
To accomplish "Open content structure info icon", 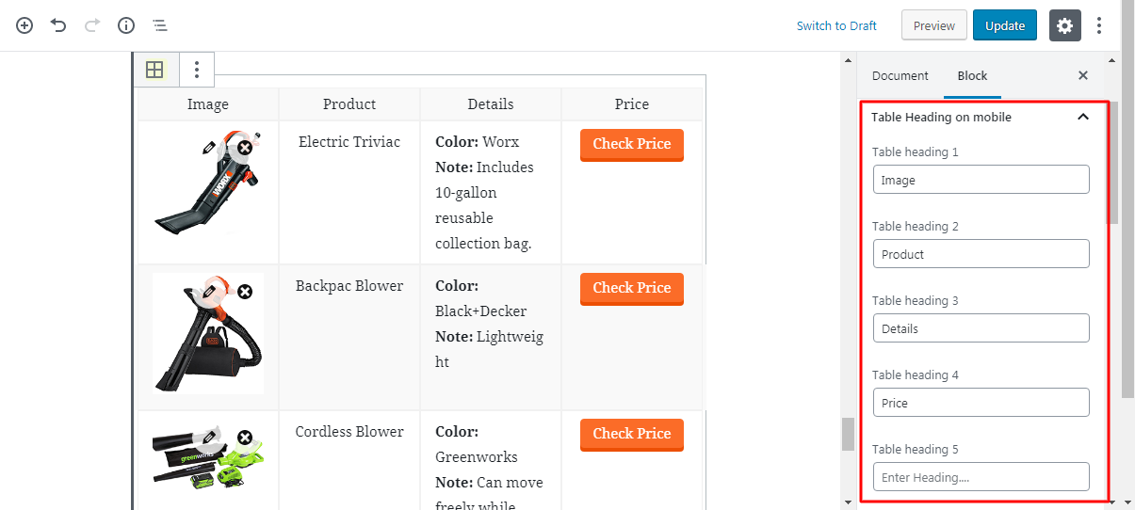I will coord(126,25).
